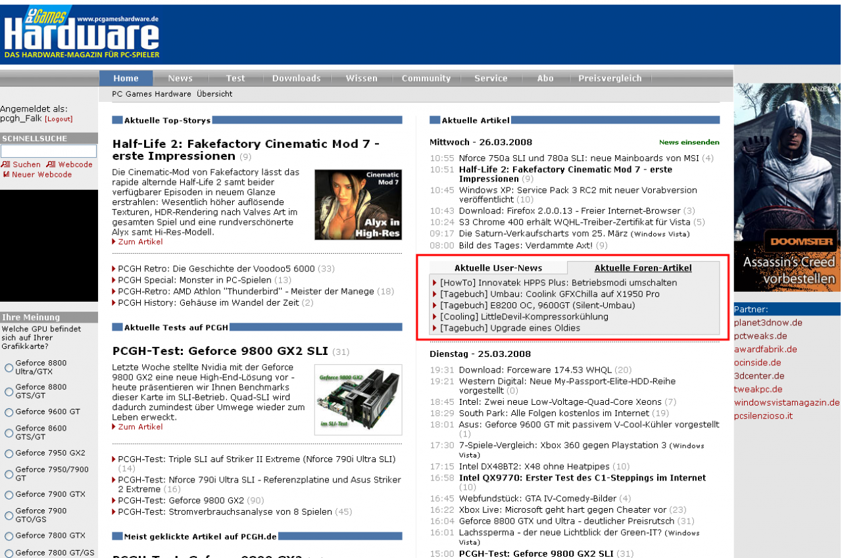Open Nforce 750a SLI und 780a SLI news
The image size is (842, 558).
tap(579, 158)
